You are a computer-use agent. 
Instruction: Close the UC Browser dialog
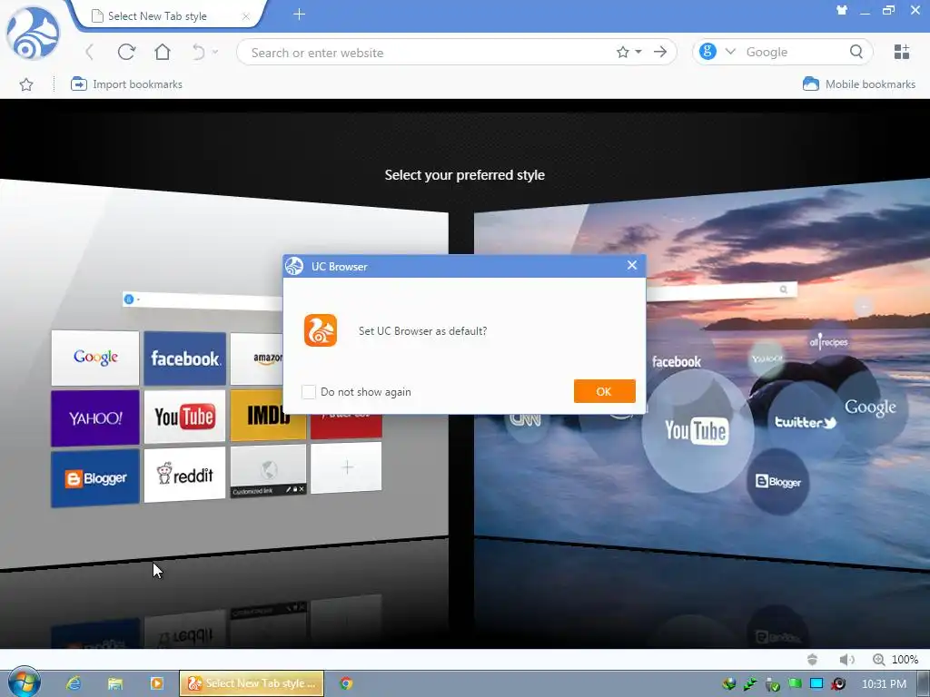point(632,265)
